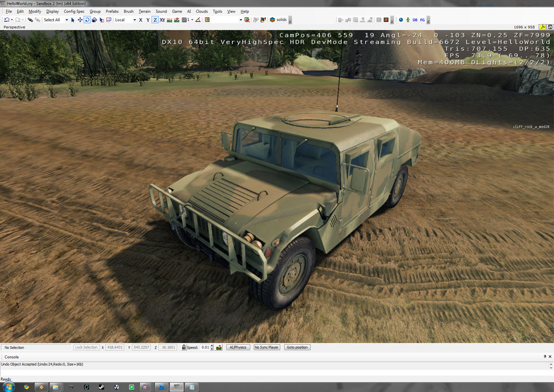Increase speed with stepper up arrow
The height and width of the screenshot is (392, 554).
[212, 346]
